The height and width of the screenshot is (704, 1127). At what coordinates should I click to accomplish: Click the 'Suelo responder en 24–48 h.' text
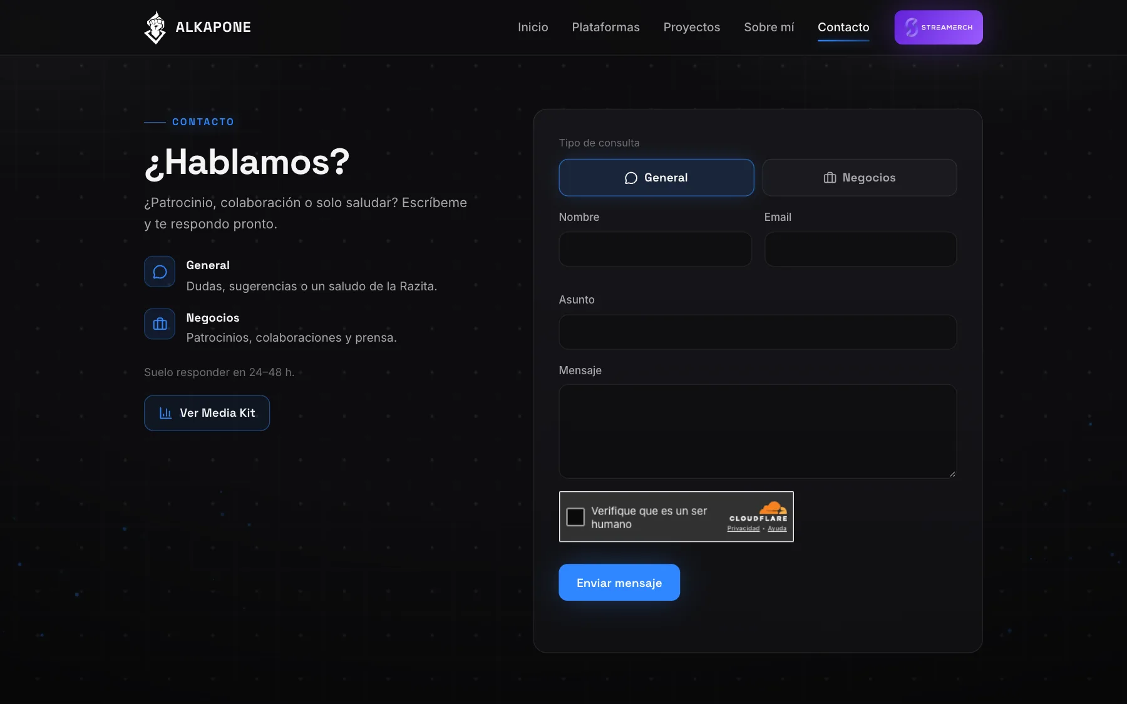pos(219,372)
